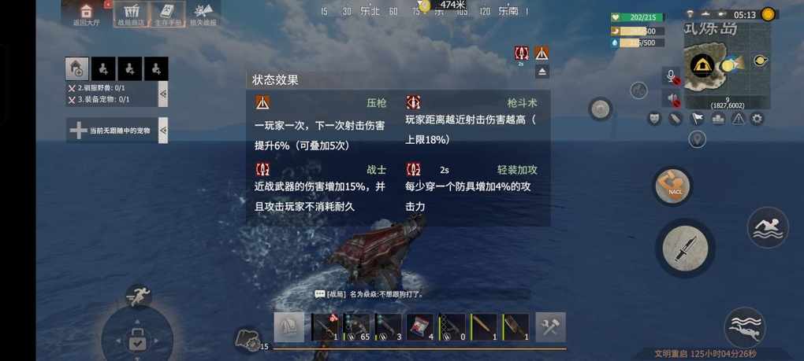This screenshot has width=804, height=361.
Task: Open the 生存手册 survival handbook
Action: (168, 13)
